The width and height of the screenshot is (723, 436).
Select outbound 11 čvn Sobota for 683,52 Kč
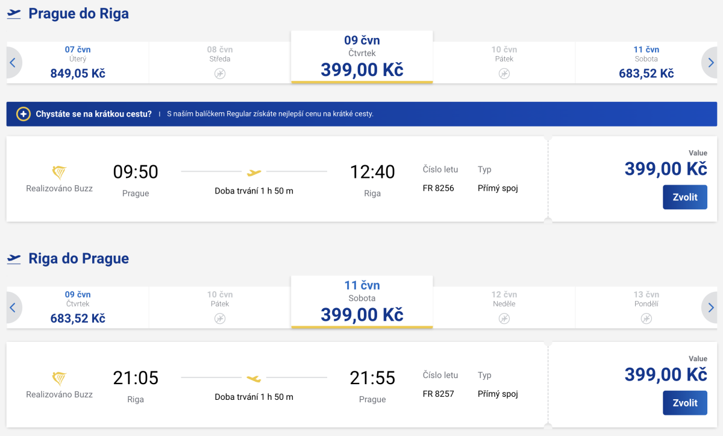coord(646,63)
